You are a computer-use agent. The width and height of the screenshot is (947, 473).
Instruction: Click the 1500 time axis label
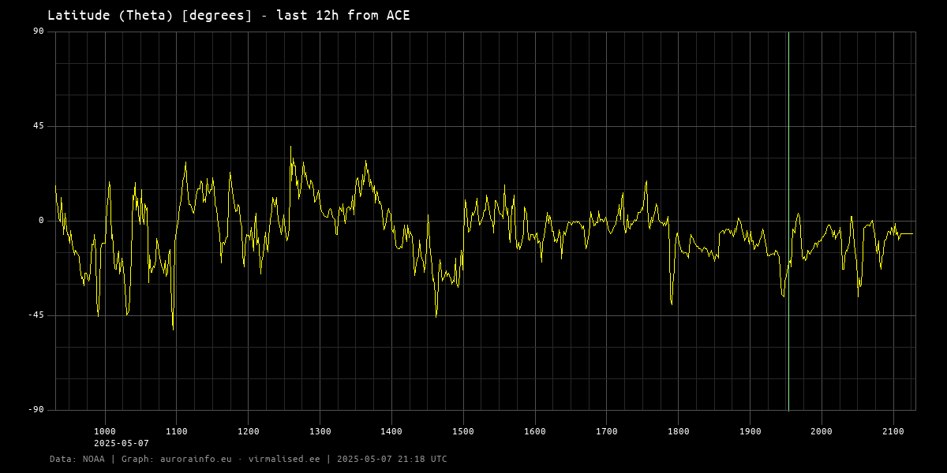[x=463, y=431]
